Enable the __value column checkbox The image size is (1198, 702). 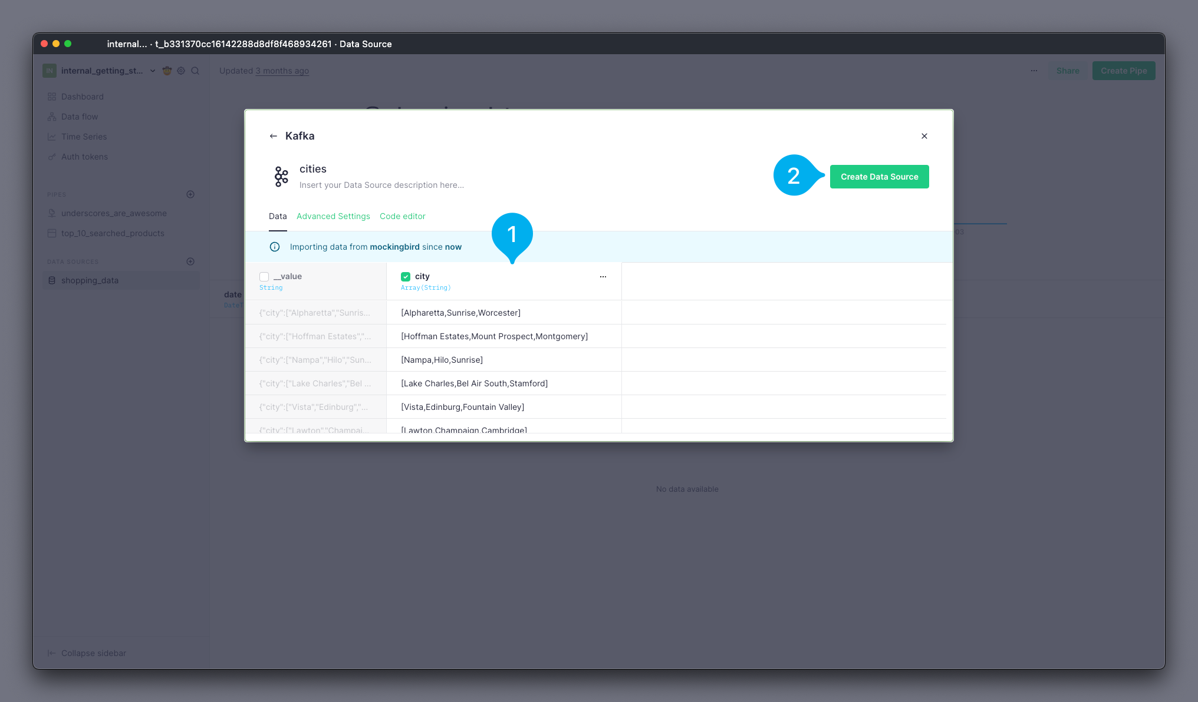(264, 277)
